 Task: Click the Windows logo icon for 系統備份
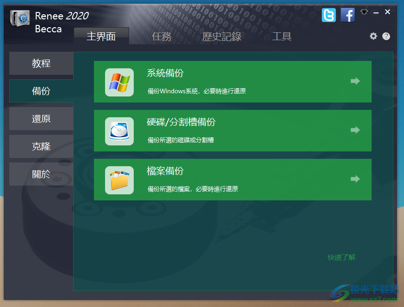(x=119, y=82)
